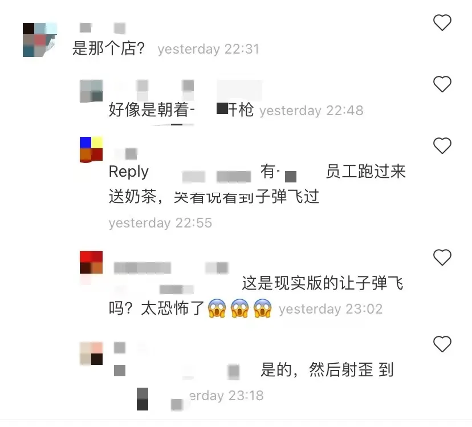Screen dimensions: 472x427
Task: Tap the blurred username beside the red avatar
Action: point(171,268)
